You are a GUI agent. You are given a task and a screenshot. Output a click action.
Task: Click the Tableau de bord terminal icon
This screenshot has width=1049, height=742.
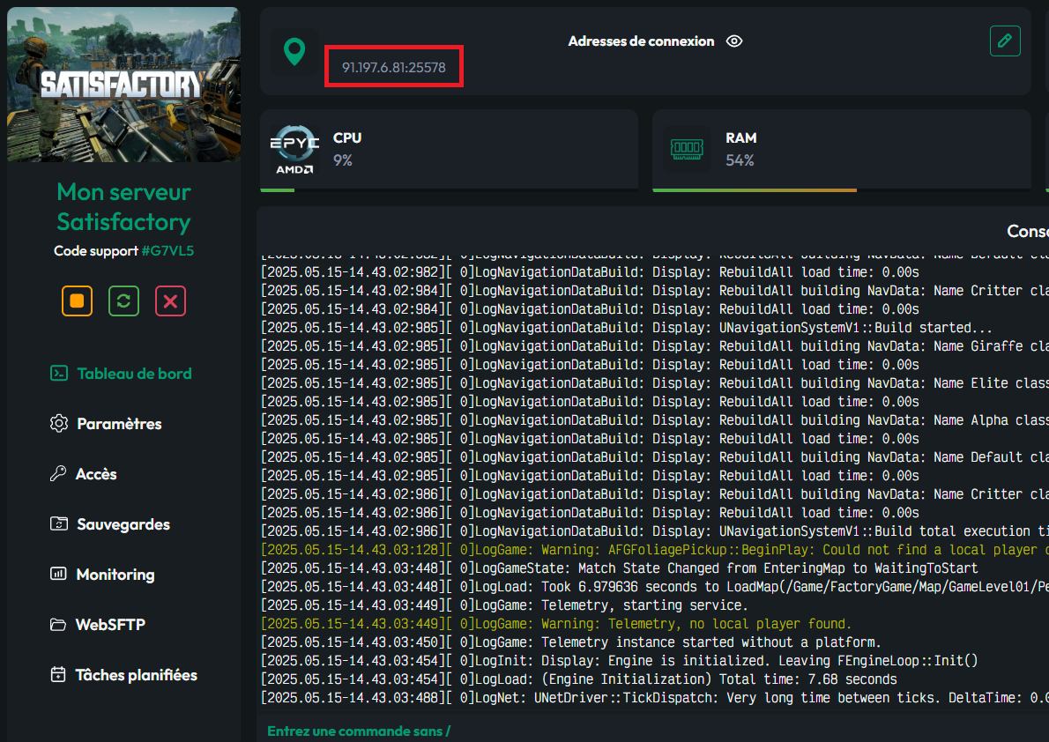pyautogui.click(x=59, y=373)
